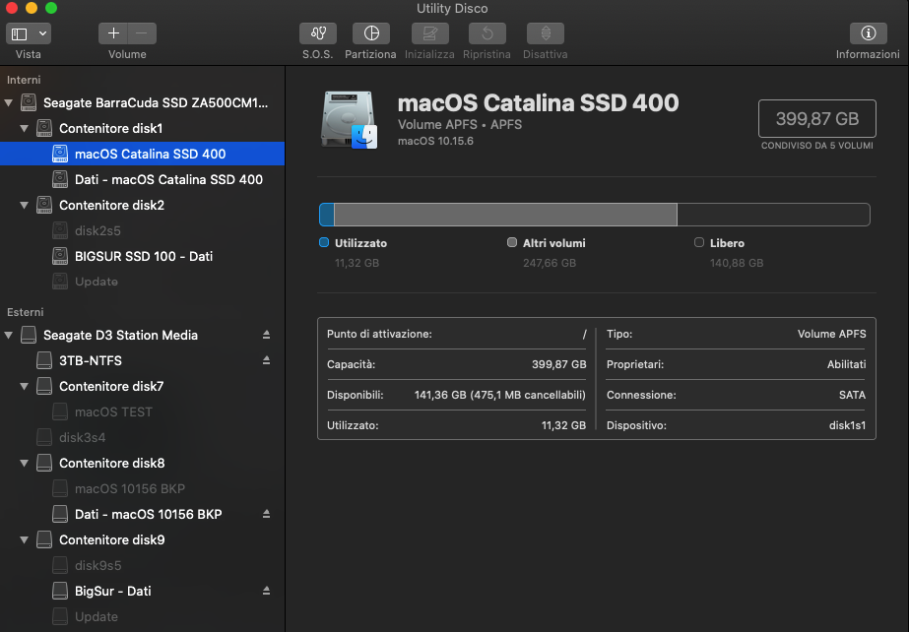The height and width of the screenshot is (632, 909).
Task: Collapse the Contenitore disk1 tree
Action: pos(25,128)
